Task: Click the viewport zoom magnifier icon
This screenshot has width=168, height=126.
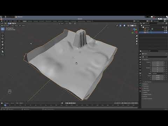Action: (137, 36)
